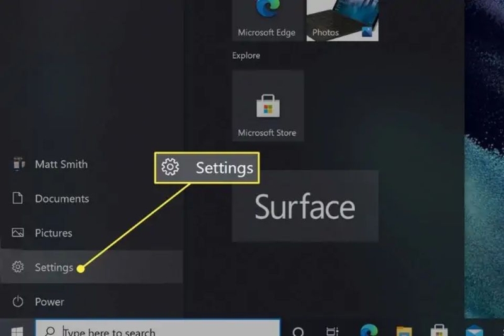Open File Explorer from the taskbar
The width and height of the screenshot is (504, 336).
click(404, 331)
